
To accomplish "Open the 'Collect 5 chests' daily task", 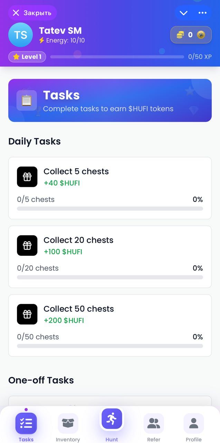I will (x=110, y=187).
